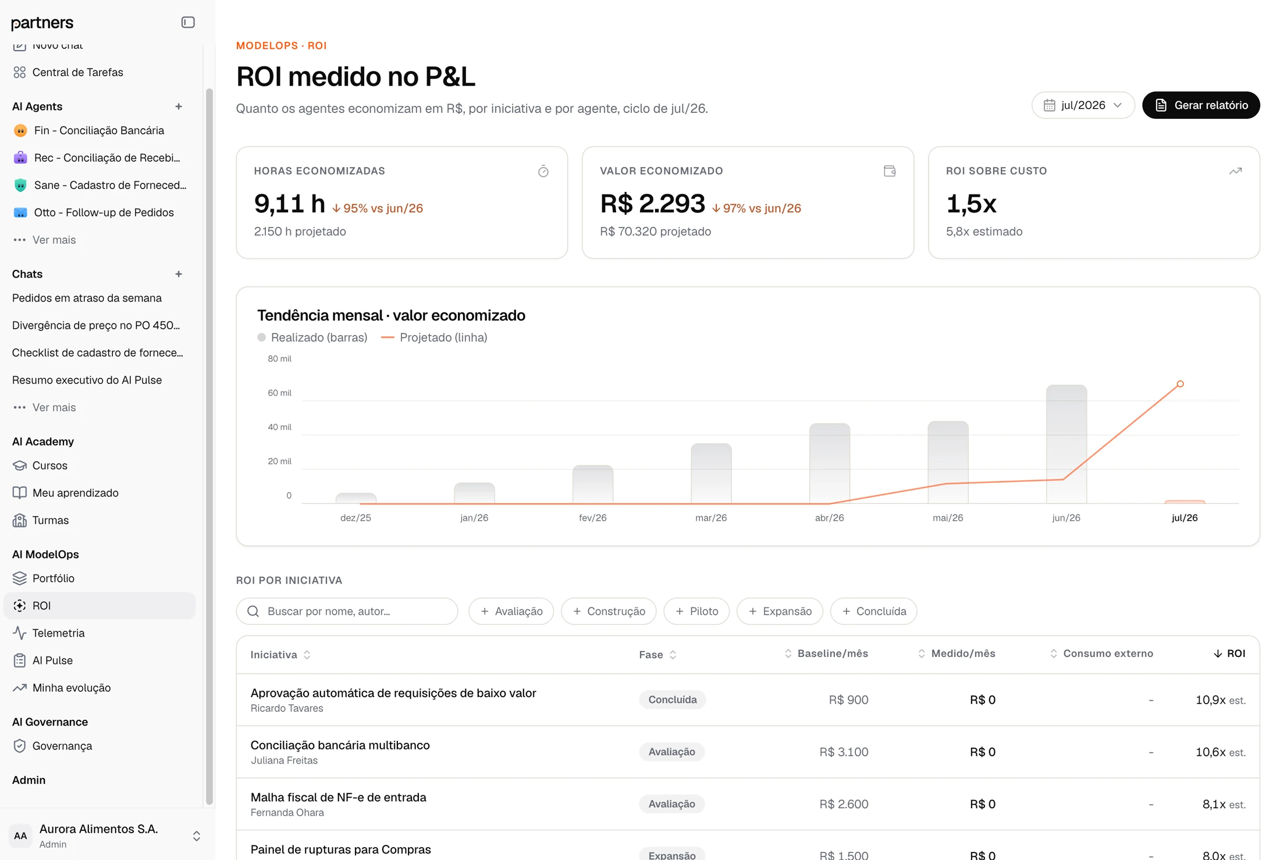Viewport: 1280px width, 860px height.
Task: Click Gerar relatório button
Action: pos(1201,105)
